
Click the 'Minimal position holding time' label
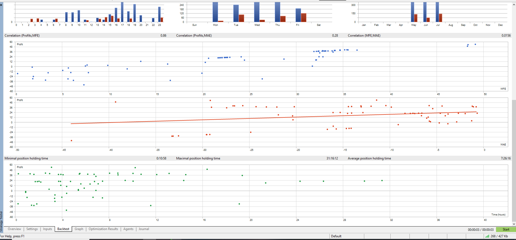tap(26, 158)
